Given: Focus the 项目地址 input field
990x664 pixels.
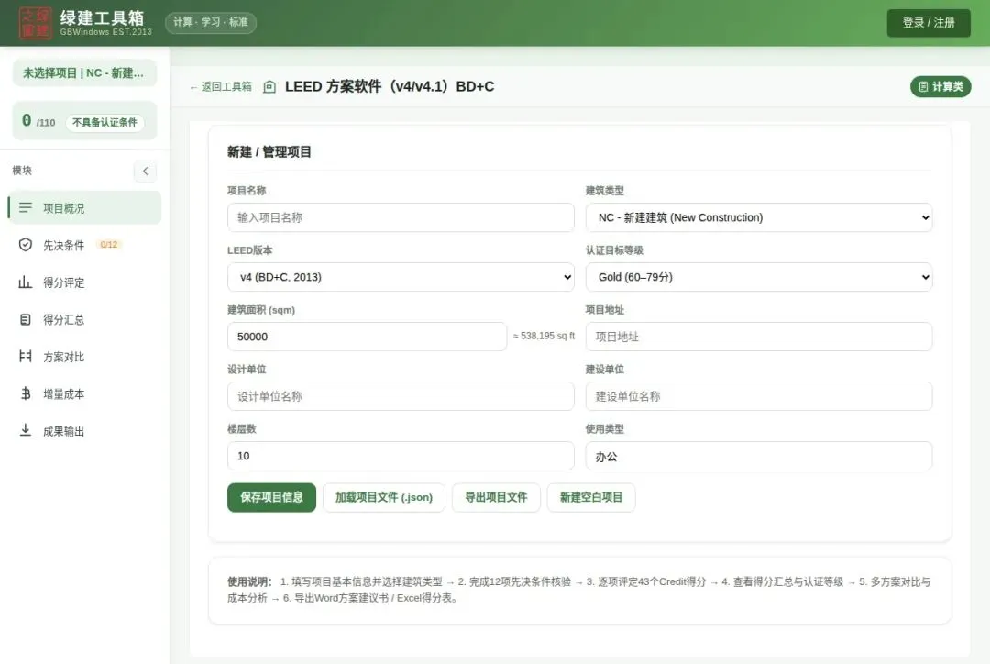Looking at the screenshot, I should 758,336.
